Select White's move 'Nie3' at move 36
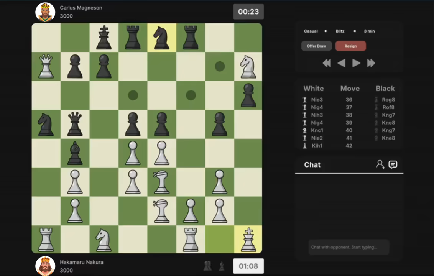 317,100
